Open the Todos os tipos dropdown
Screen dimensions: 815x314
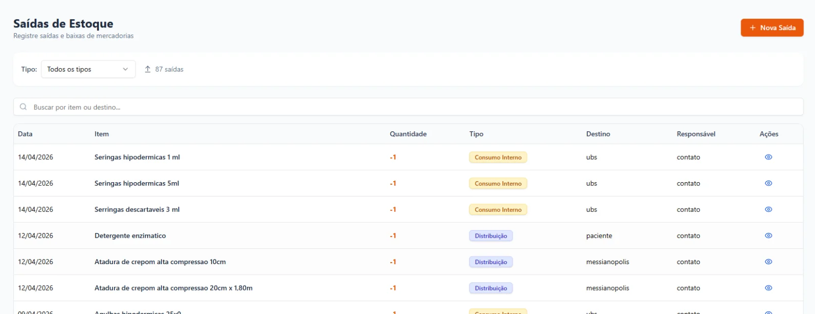click(88, 69)
